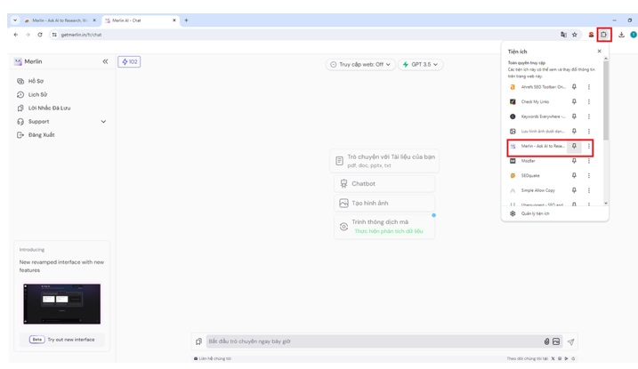This screenshot has height=369, width=638.
Task: Collapse the Merlin sidebar with double chevron
Action: click(105, 61)
